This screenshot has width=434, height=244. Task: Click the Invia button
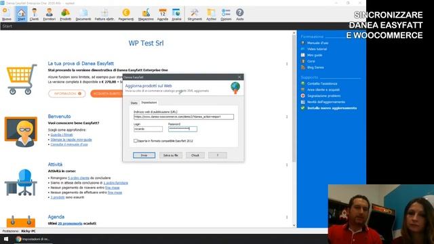144,155
